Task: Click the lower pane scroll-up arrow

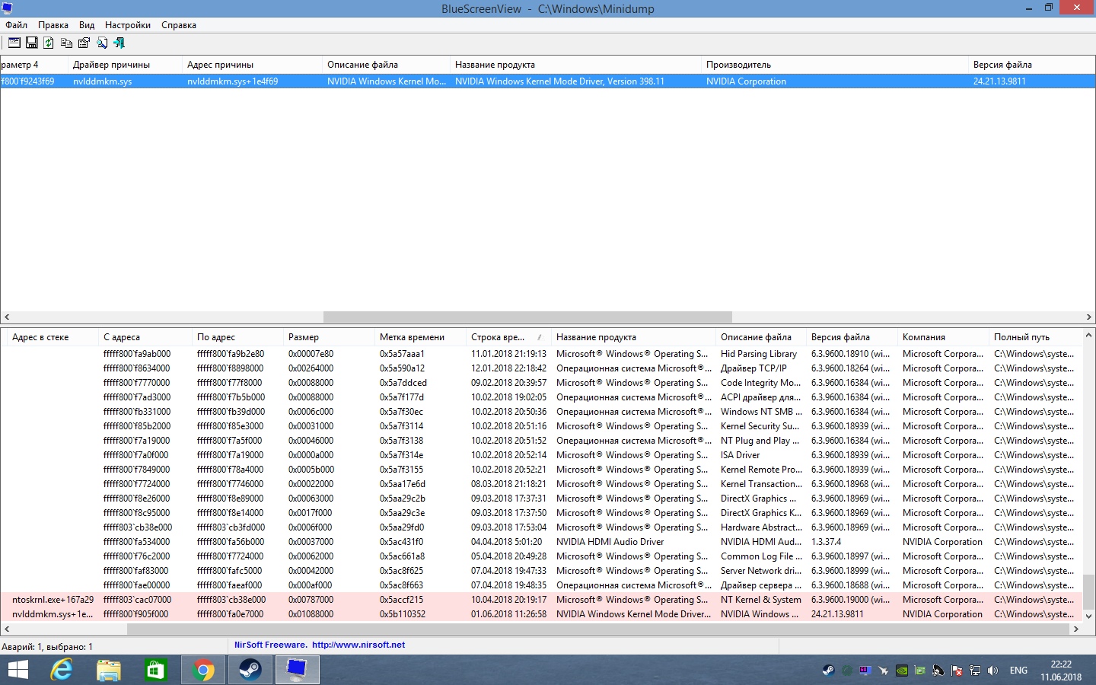Action: [1088, 336]
